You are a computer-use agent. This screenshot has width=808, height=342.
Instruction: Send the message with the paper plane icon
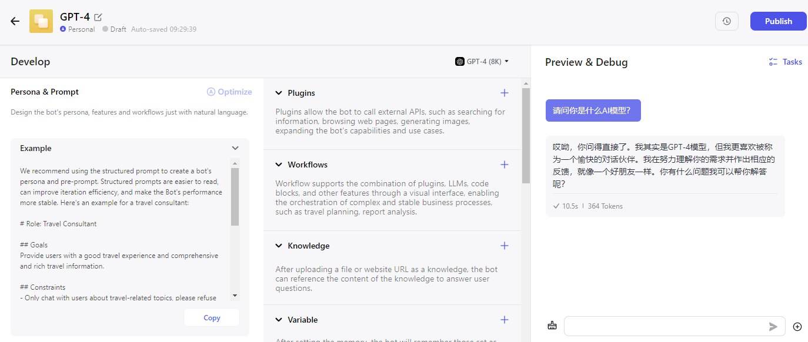[x=773, y=327]
